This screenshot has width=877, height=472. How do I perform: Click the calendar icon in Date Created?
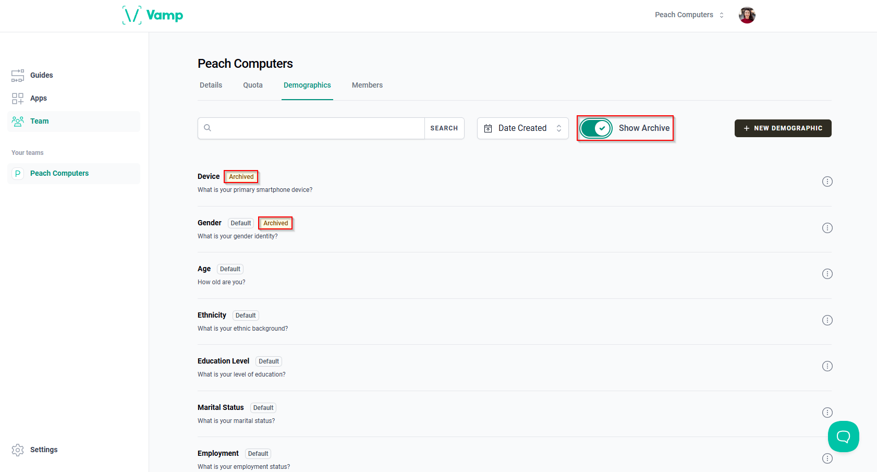pos(488,128)
